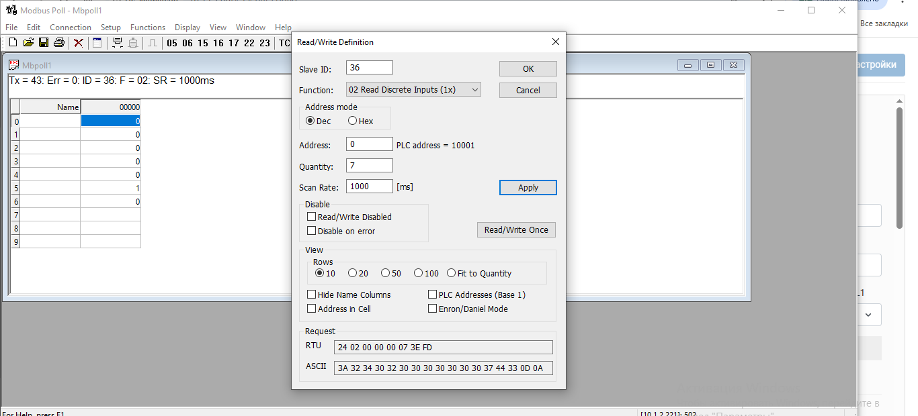The height and width of the screenshot is (416, 918).
Task: Open the View menu
Action: pos(218,28)
